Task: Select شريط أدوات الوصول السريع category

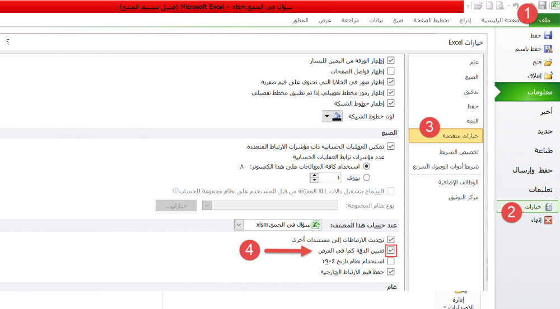Action: 446,167
